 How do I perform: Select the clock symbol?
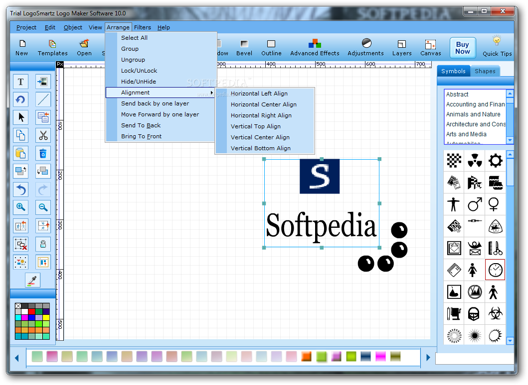[x=495, y=270]
